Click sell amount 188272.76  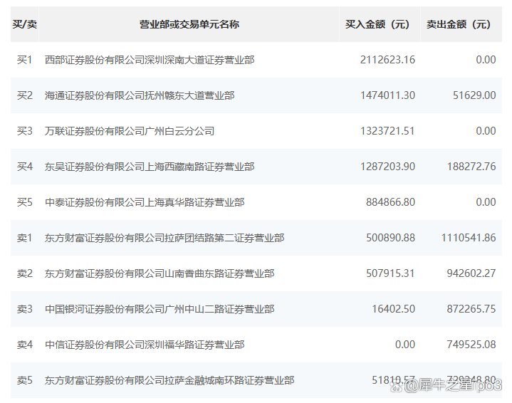[x=471, y=167]
